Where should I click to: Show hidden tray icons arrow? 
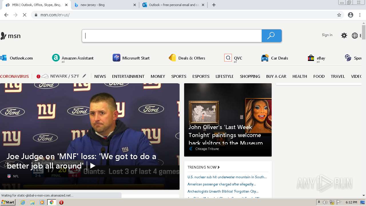[319, 202]
